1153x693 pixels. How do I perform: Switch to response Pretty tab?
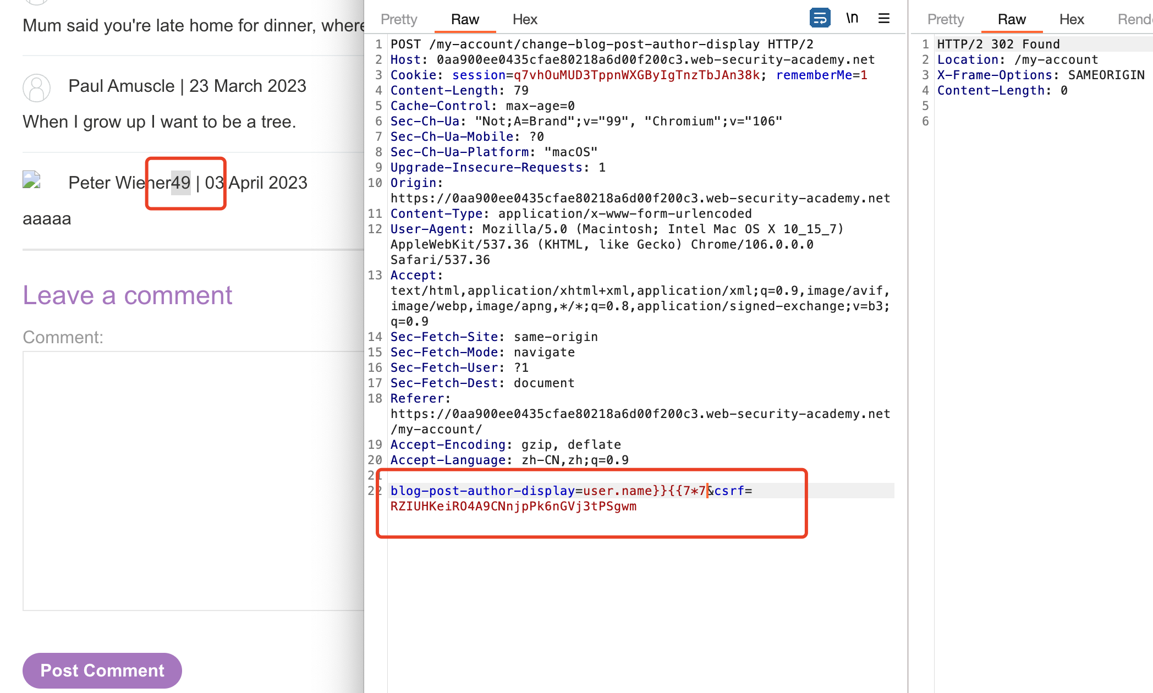click(945, 19)
